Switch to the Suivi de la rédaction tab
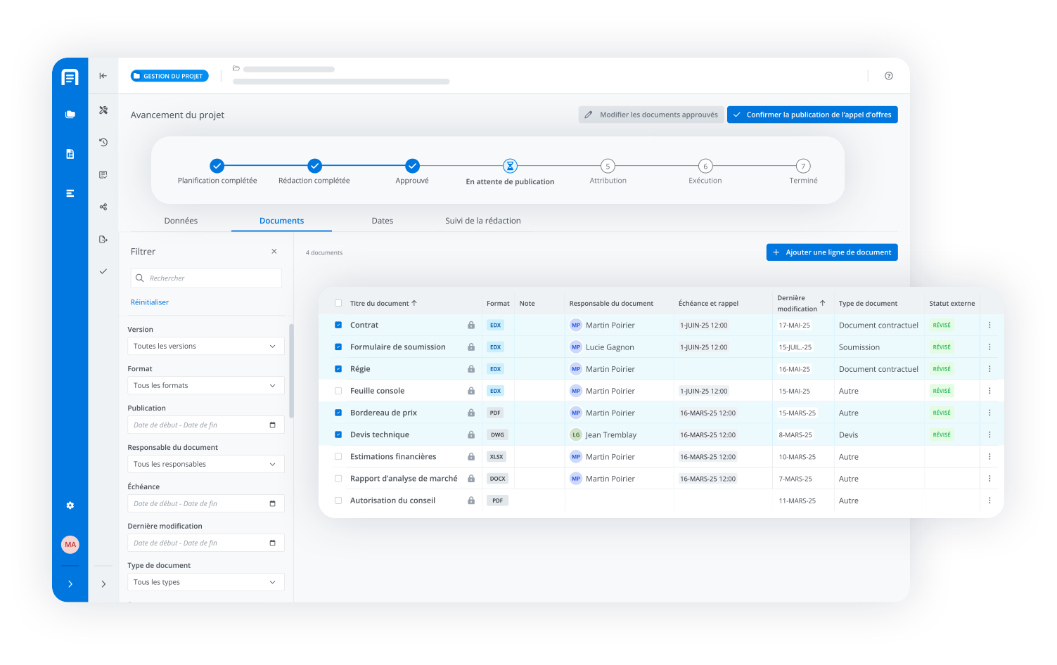Image resolution: width=1057 pixels, height=665 pixels. [x=482, y=221]
